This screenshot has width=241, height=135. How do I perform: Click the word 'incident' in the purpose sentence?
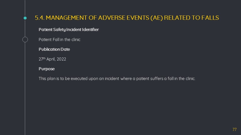[112, 78]
